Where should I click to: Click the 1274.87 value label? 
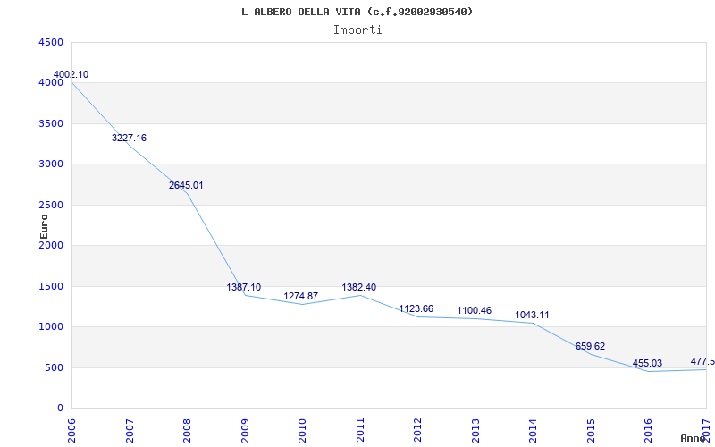[301, 296]
